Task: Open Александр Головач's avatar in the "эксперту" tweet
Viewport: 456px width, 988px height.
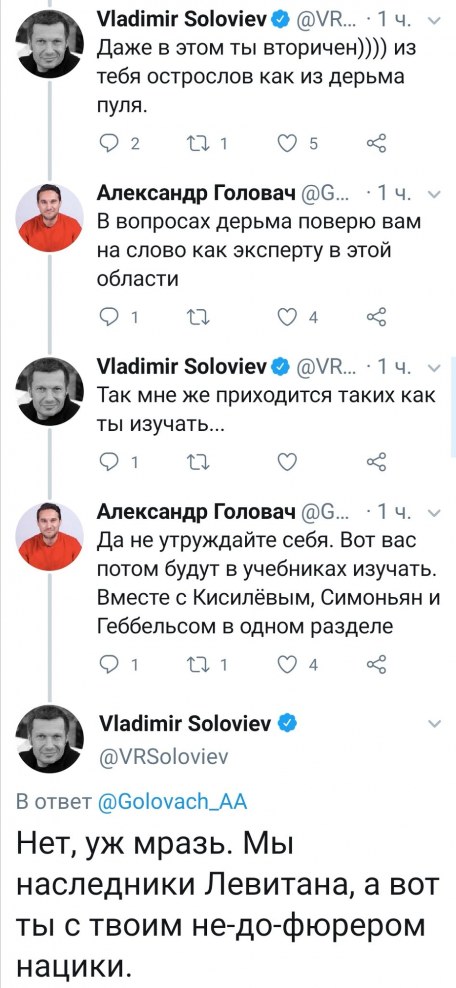Action: [x=49, y=217]
